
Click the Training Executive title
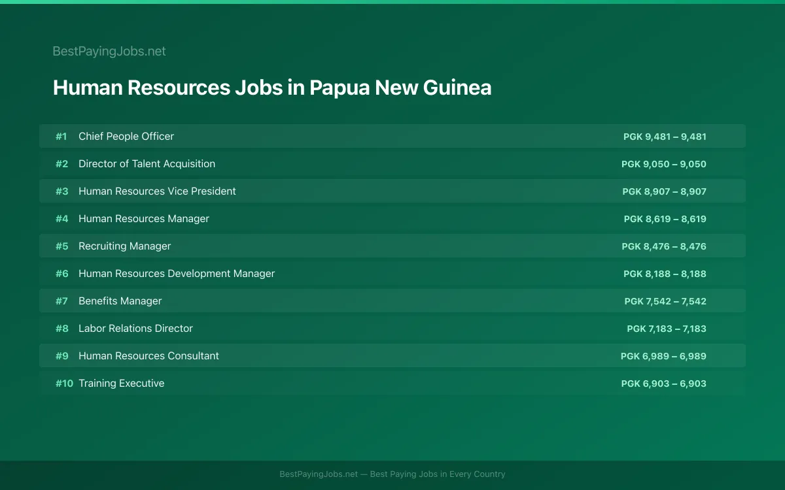(x=121, y=384)
